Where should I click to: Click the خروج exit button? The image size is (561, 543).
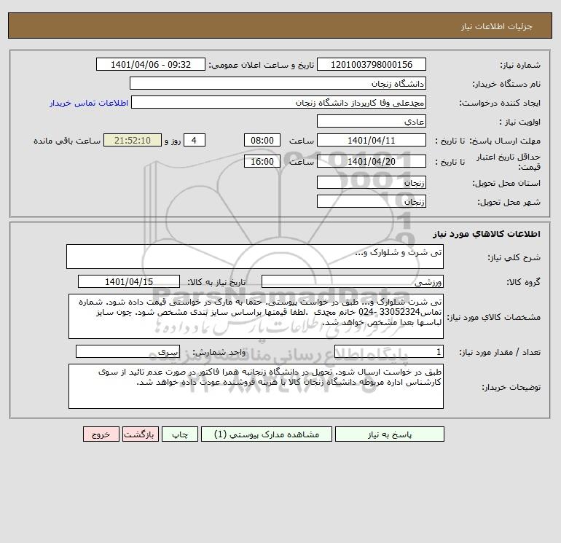click(101, 434)
